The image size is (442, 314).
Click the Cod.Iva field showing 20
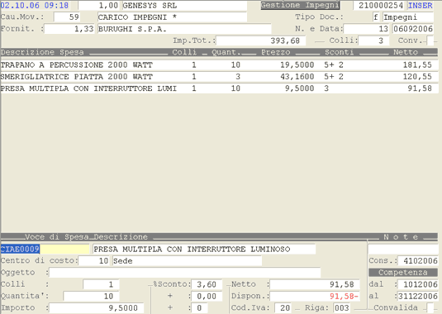(283, 307)
